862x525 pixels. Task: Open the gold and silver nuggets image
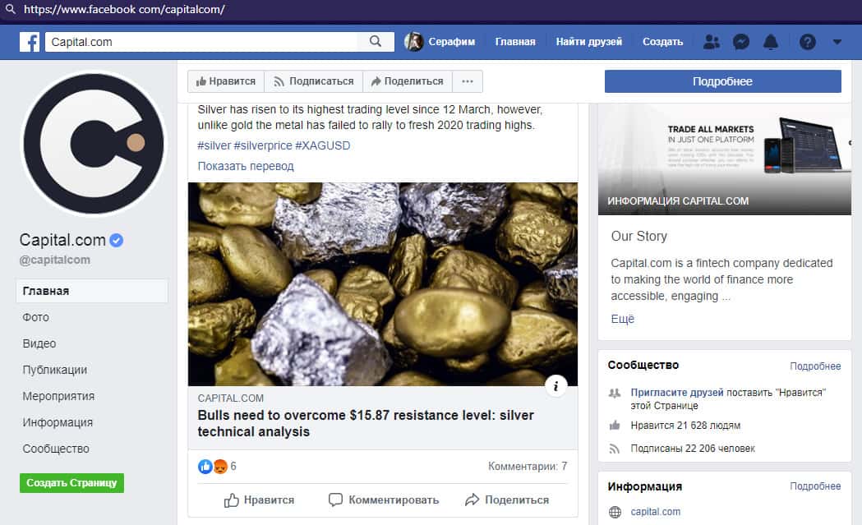pos(383,284)
